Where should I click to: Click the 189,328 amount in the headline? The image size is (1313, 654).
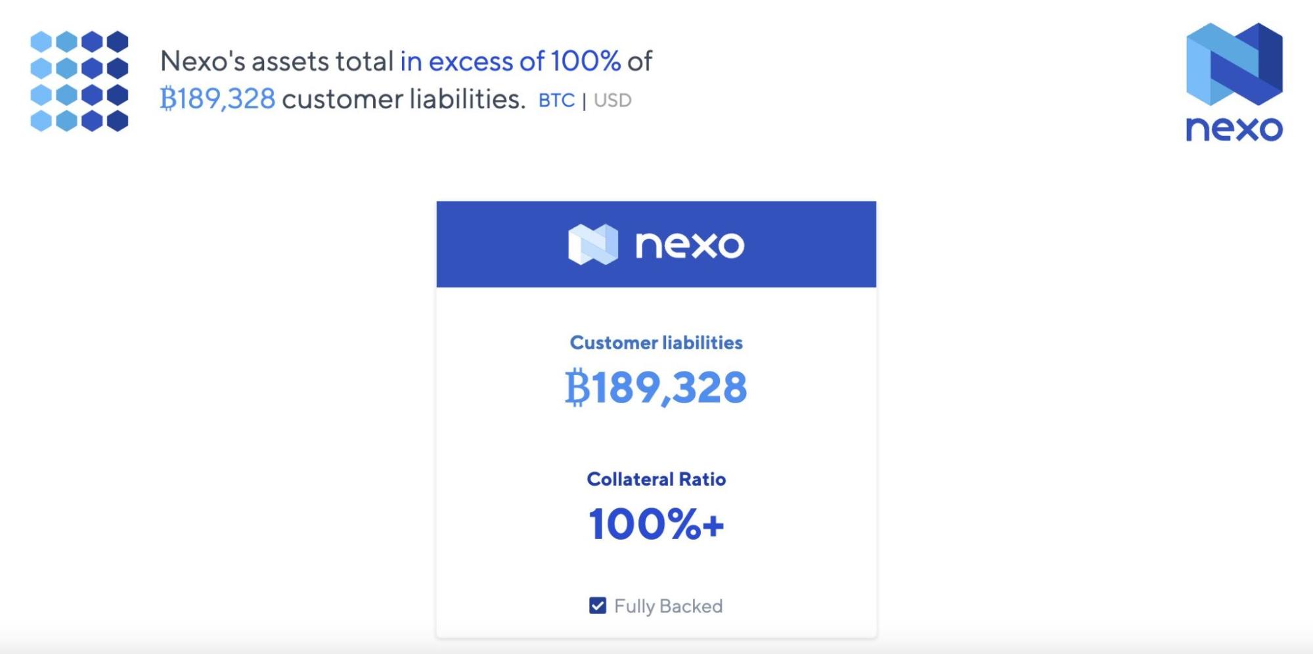pos(227,100)
